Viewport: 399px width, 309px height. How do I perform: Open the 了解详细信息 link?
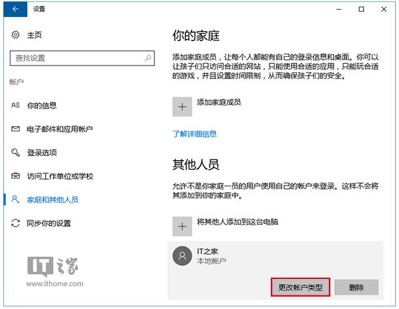pos(194,134)
